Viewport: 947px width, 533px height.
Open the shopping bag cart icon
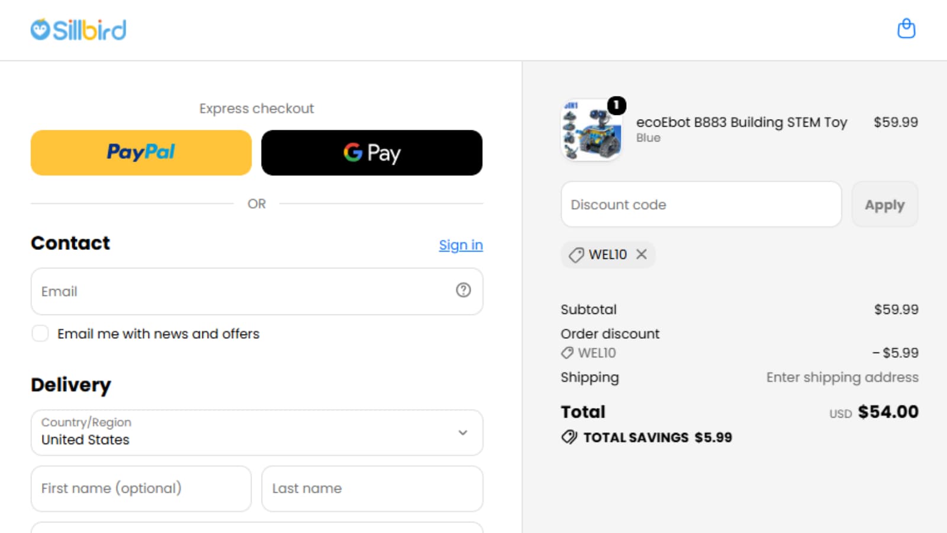pyautogui.click(x=906, y=28)
